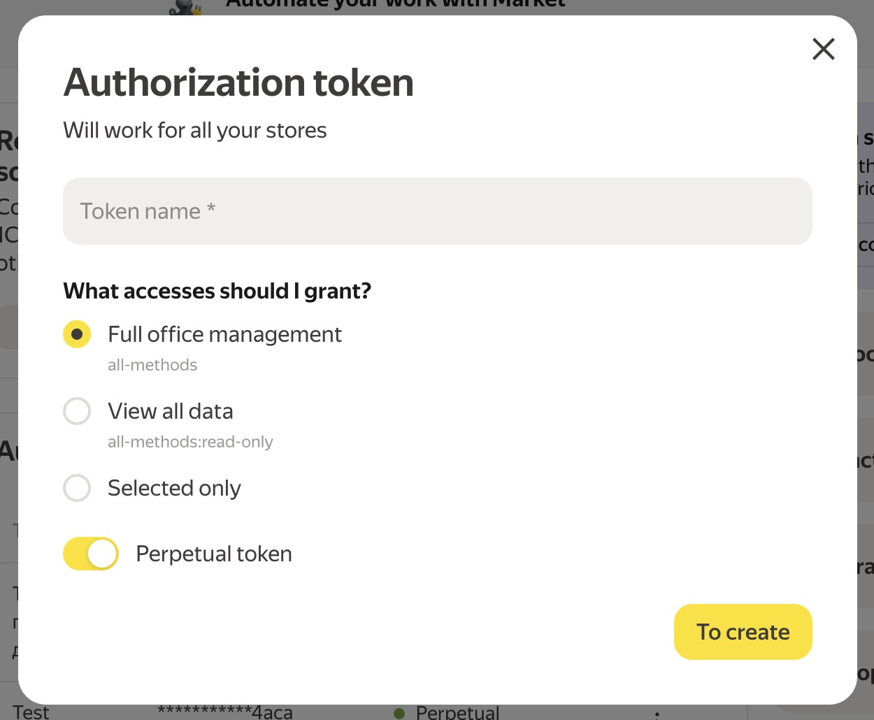Click the Selected only label text
Viewport: 874px width, 720px height.
[x=174, y=488]
